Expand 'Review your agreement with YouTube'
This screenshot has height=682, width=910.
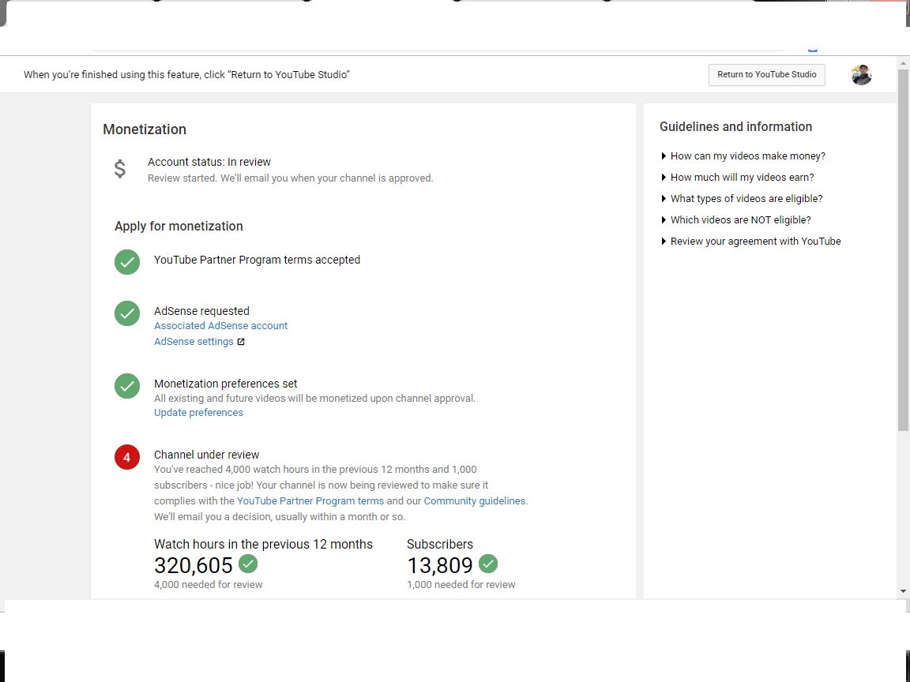click(x=750, y=242)
